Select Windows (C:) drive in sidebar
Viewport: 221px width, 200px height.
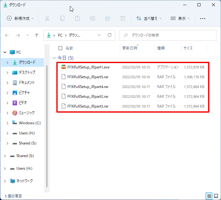(x=30, y=123)
